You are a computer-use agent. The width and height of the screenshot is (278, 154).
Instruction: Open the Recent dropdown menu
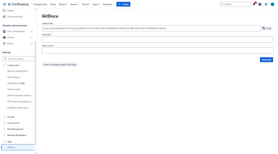pos(63,4)
